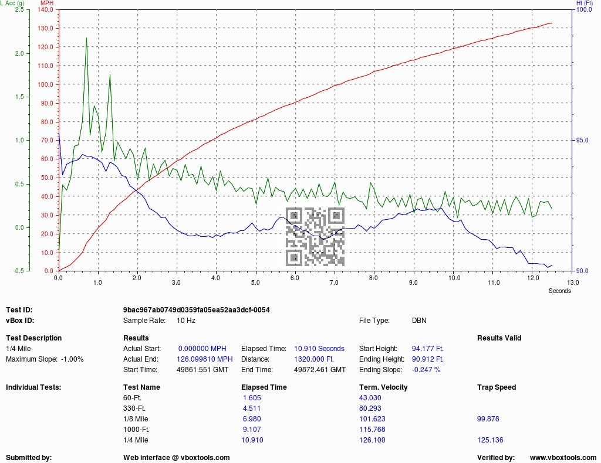The image size is (601, 463).
Task: Click the Start Height 94.177 Ft. value
Action: click(427, 349)
